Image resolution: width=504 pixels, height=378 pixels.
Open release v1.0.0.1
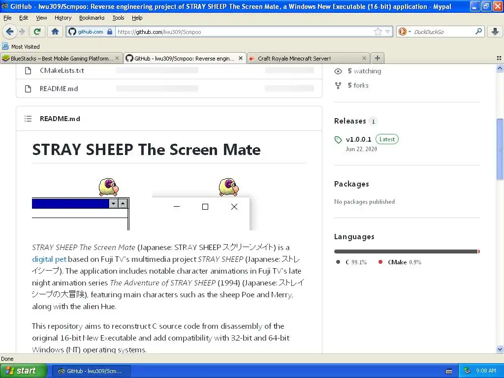(358, 139)
